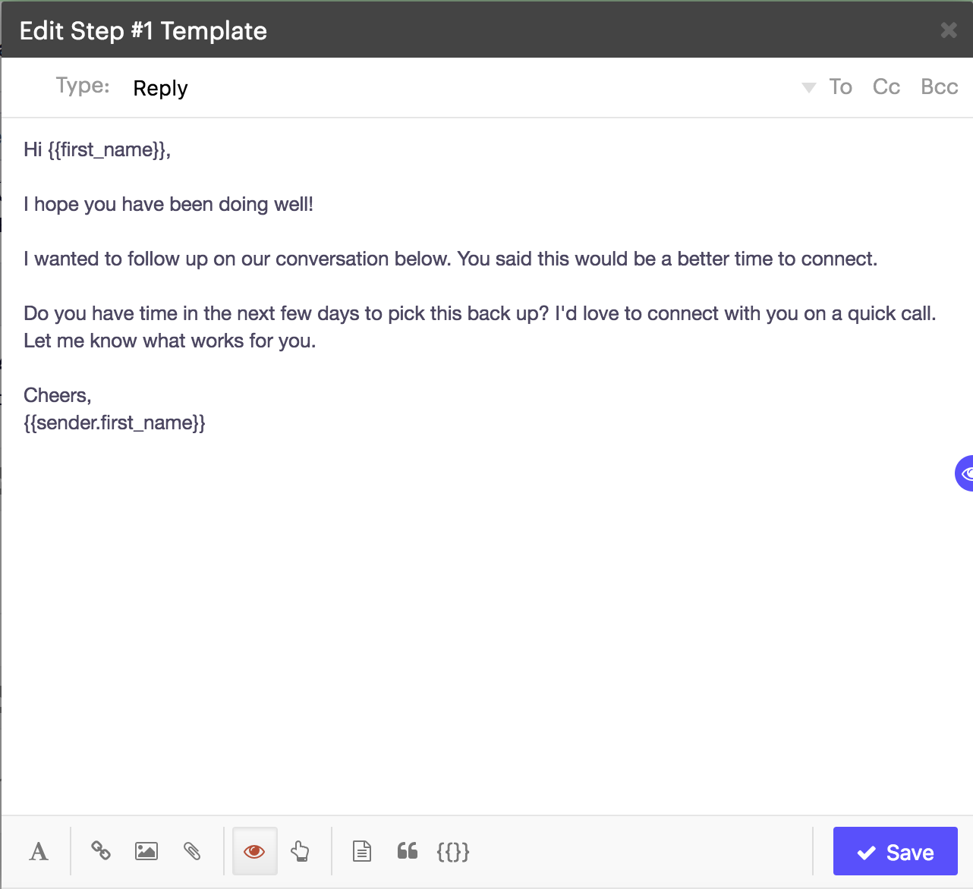Open the recipients dropdown arrow
This screenshot has width=973, height=889.
(x=807, y=86)
